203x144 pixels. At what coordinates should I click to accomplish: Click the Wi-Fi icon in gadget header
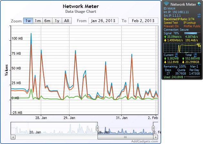click(166, 4)
